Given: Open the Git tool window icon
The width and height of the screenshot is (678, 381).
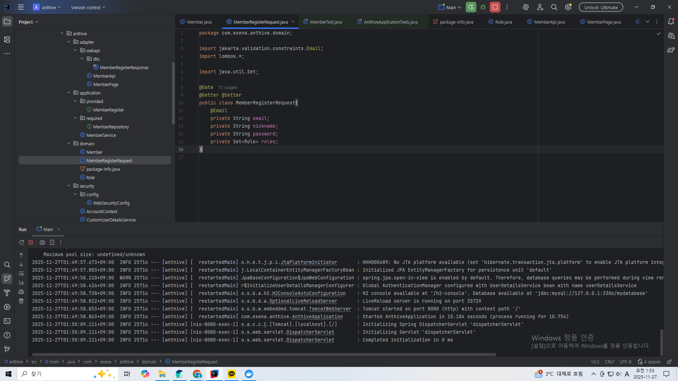Looking at the screenshot, I should coord(7,349).
